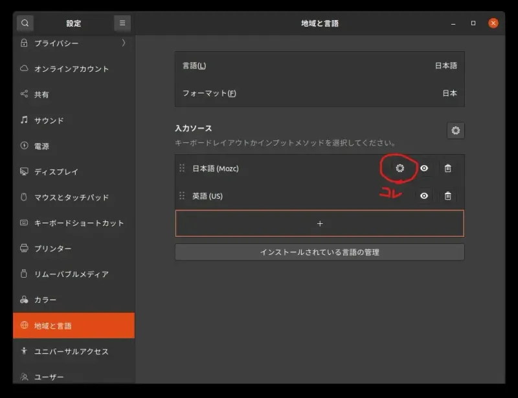Open the hamburger menu in the titlebar

click(122, 23)
